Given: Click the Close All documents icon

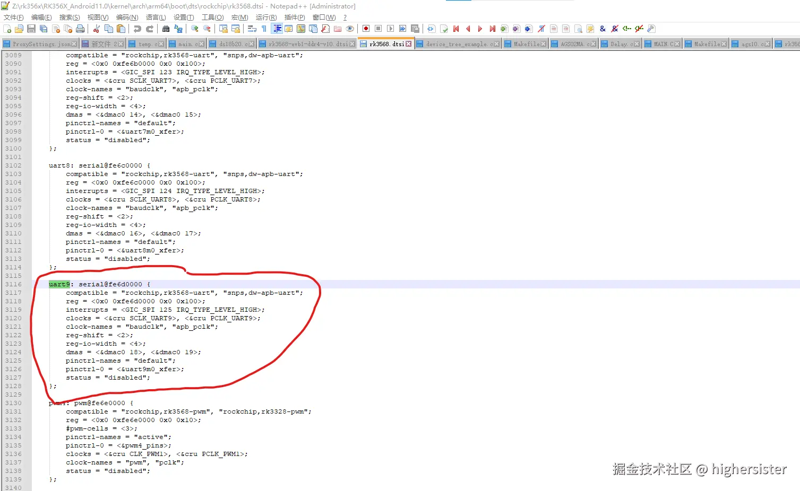Looking at the screenshot, I should point(68,29).
